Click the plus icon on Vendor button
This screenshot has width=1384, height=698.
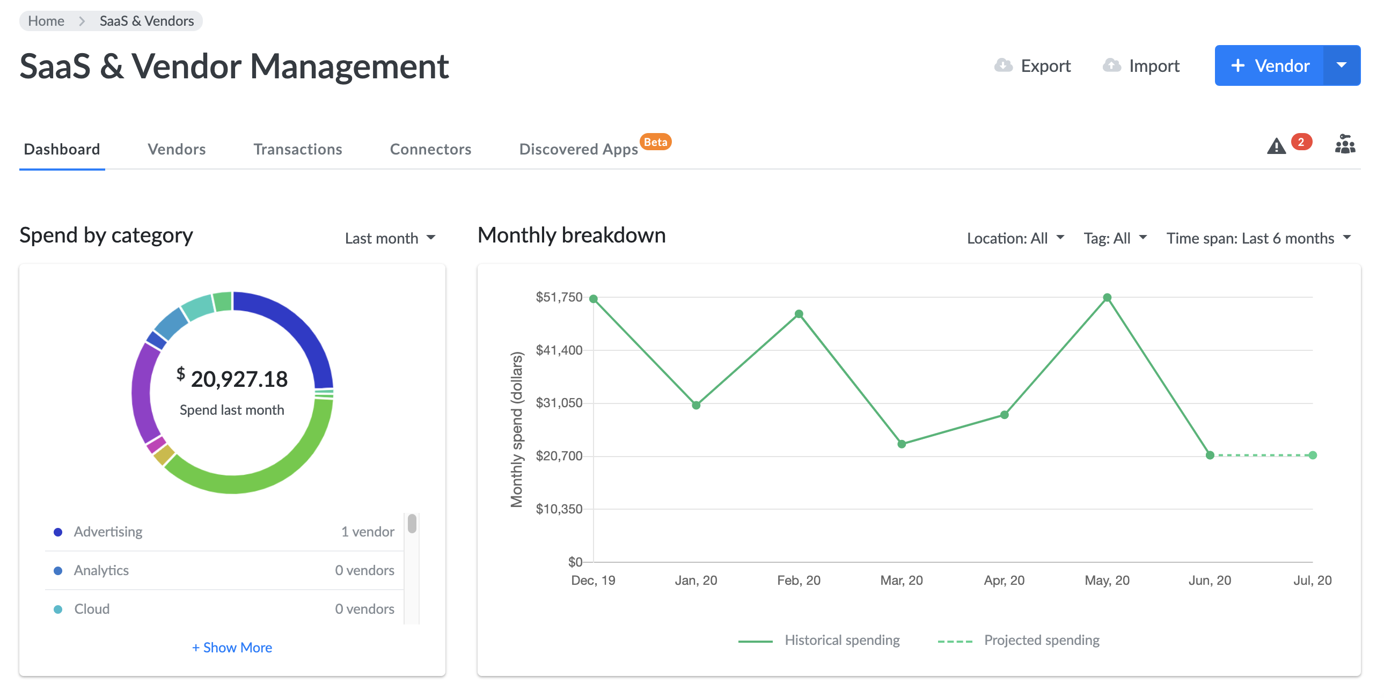coord(1238,65)
